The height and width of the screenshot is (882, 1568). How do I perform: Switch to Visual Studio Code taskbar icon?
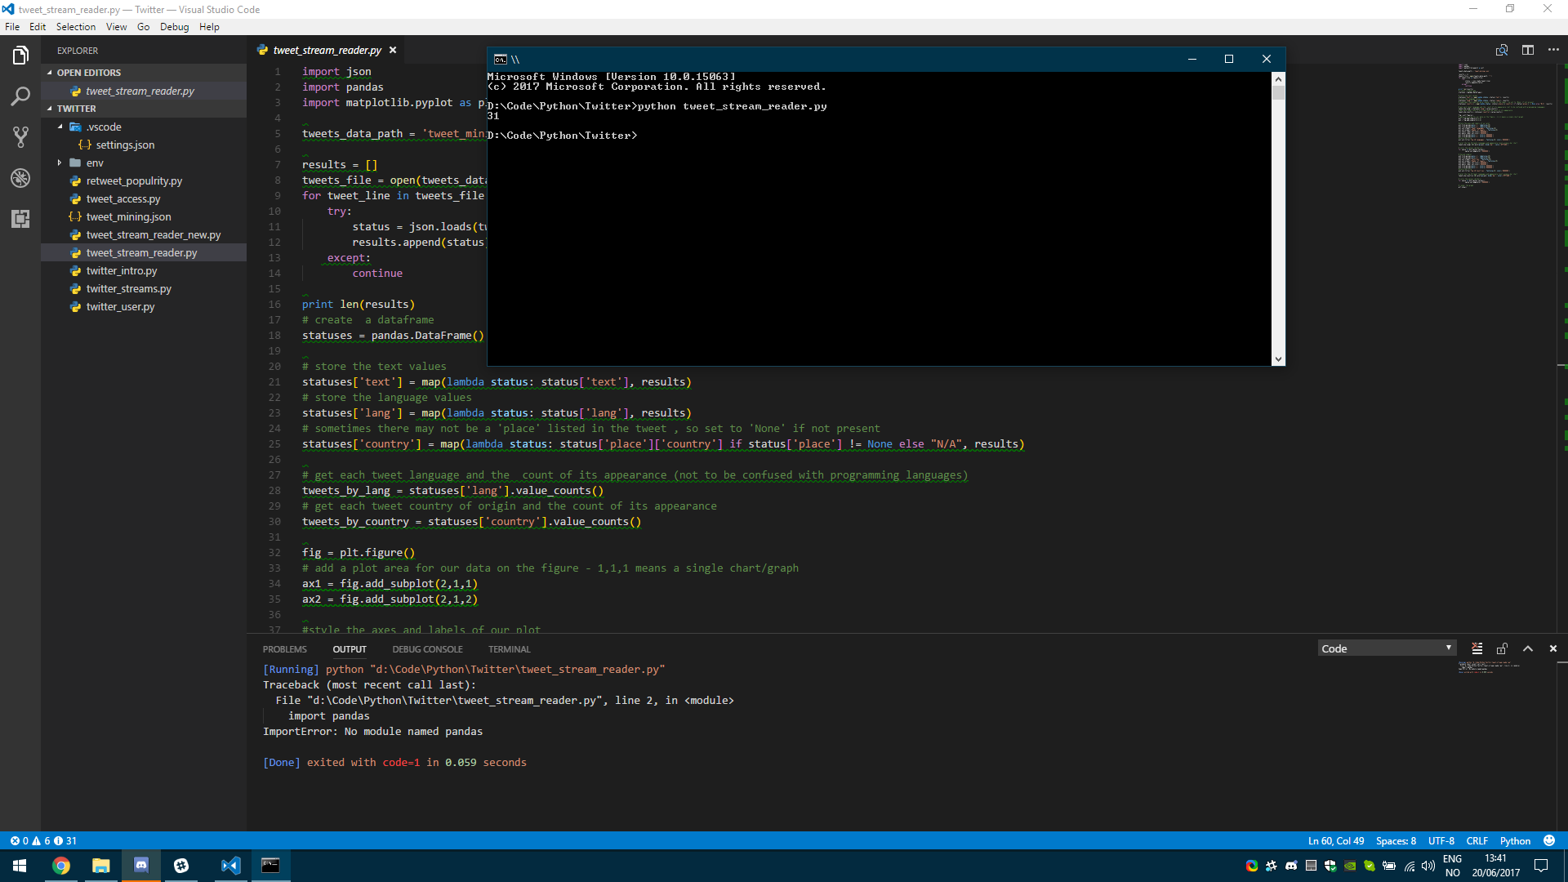coord(230,866)
